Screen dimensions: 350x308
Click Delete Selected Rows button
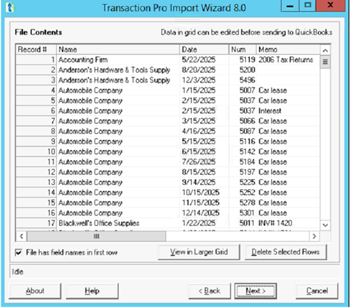click(x=285, y=252)
